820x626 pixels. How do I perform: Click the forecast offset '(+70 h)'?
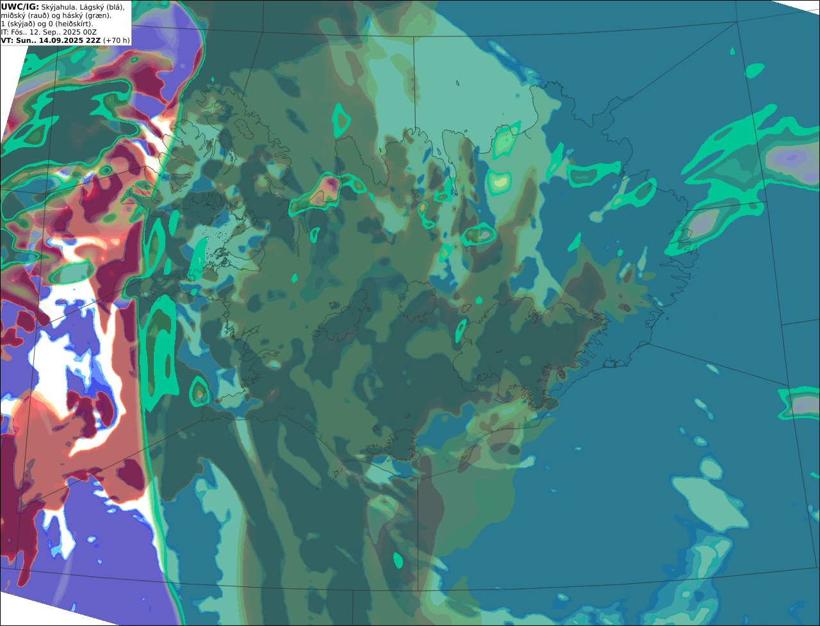coord(116,40)
